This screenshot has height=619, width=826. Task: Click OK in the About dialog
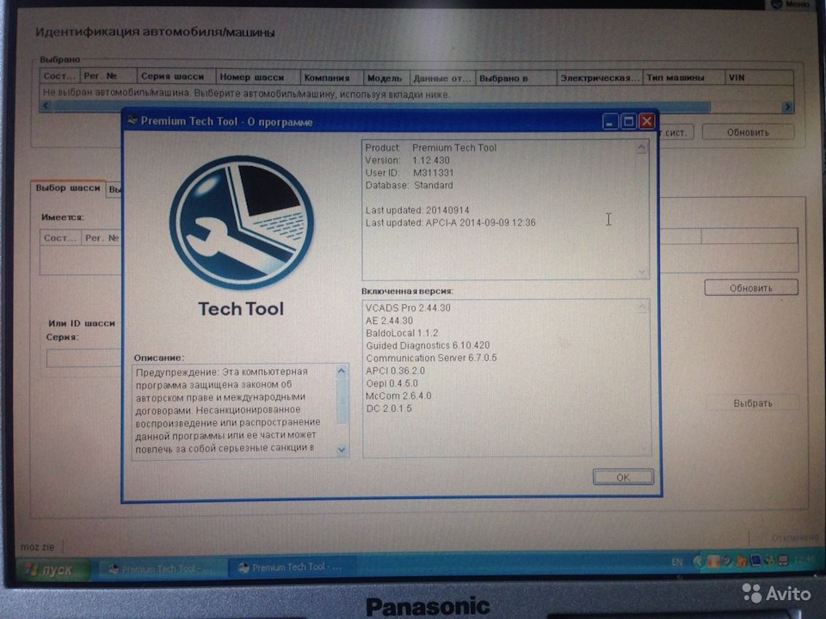tap(623, 477)
